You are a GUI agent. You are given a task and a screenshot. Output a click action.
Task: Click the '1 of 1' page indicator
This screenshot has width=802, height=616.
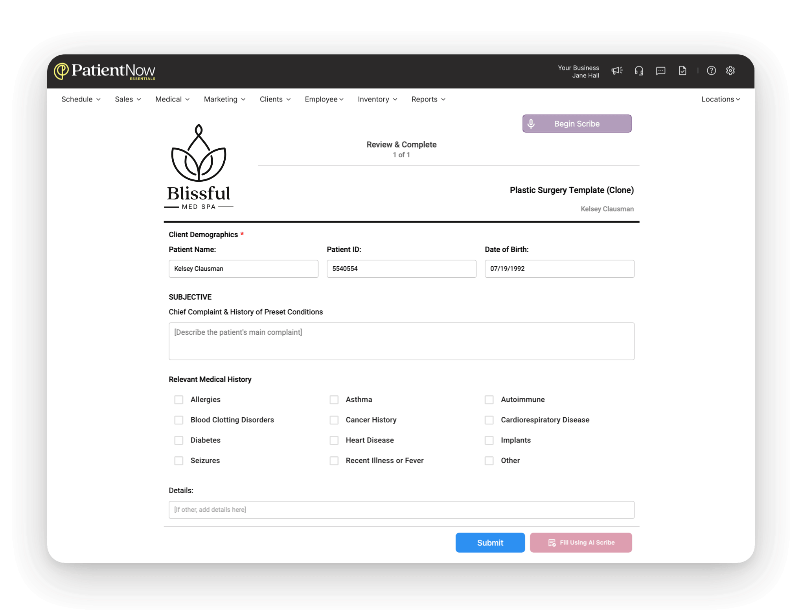(x=401, y=155)
